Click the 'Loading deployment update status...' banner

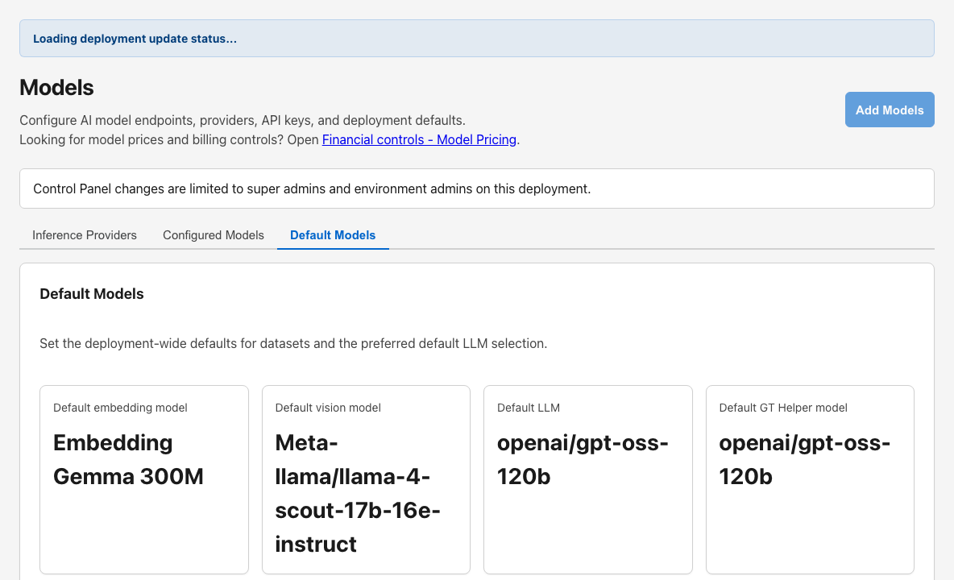pyautogui.click(x=477, y=39)
